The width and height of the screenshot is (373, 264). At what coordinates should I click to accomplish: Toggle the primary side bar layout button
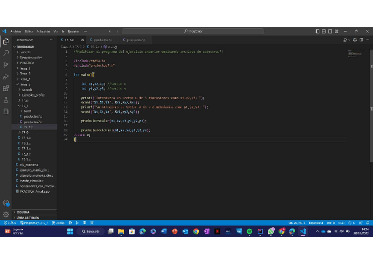click(318, 31)
